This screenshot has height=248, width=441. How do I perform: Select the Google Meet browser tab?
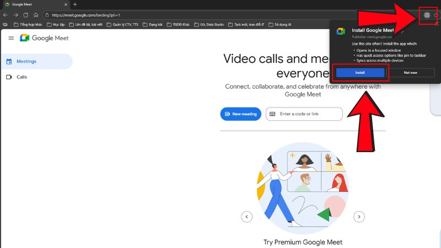coord(33,4)
